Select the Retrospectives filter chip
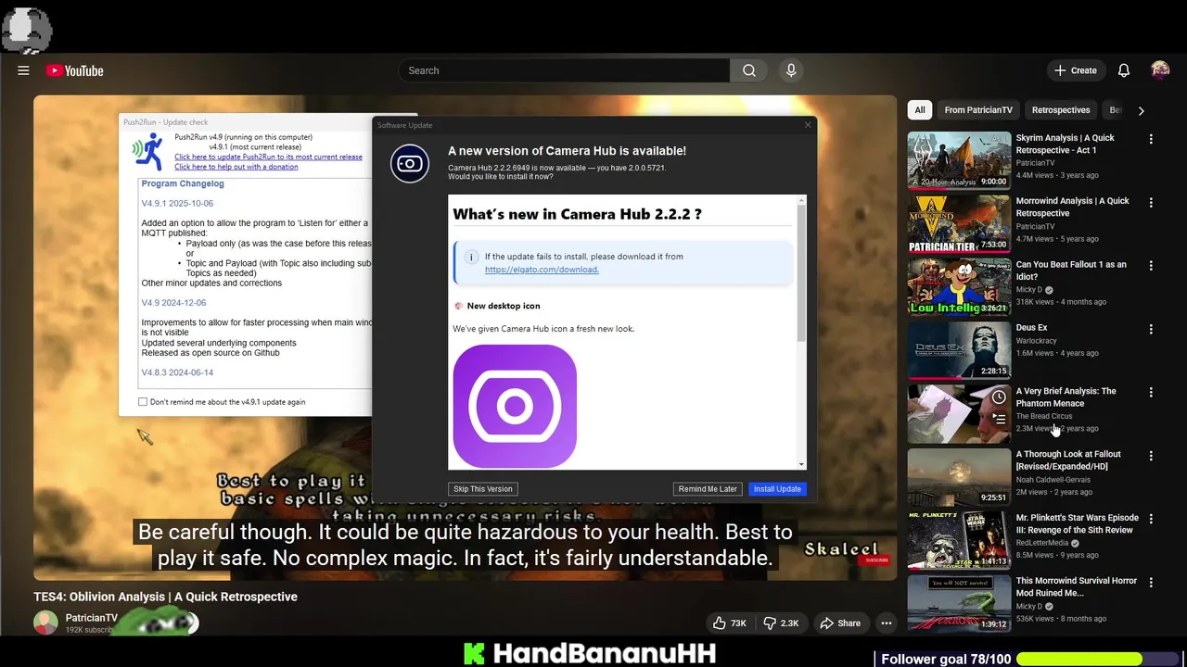Screen dimensions: 1187x667 coord(1061,110)
